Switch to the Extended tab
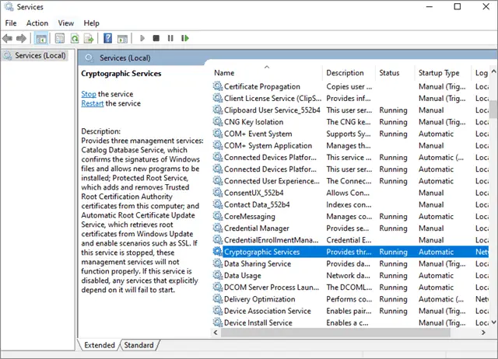 100,345
